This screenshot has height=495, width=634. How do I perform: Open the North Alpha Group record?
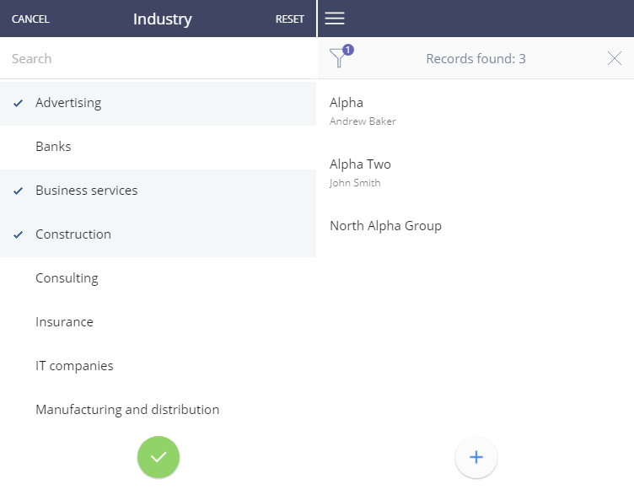pos(475,226)
